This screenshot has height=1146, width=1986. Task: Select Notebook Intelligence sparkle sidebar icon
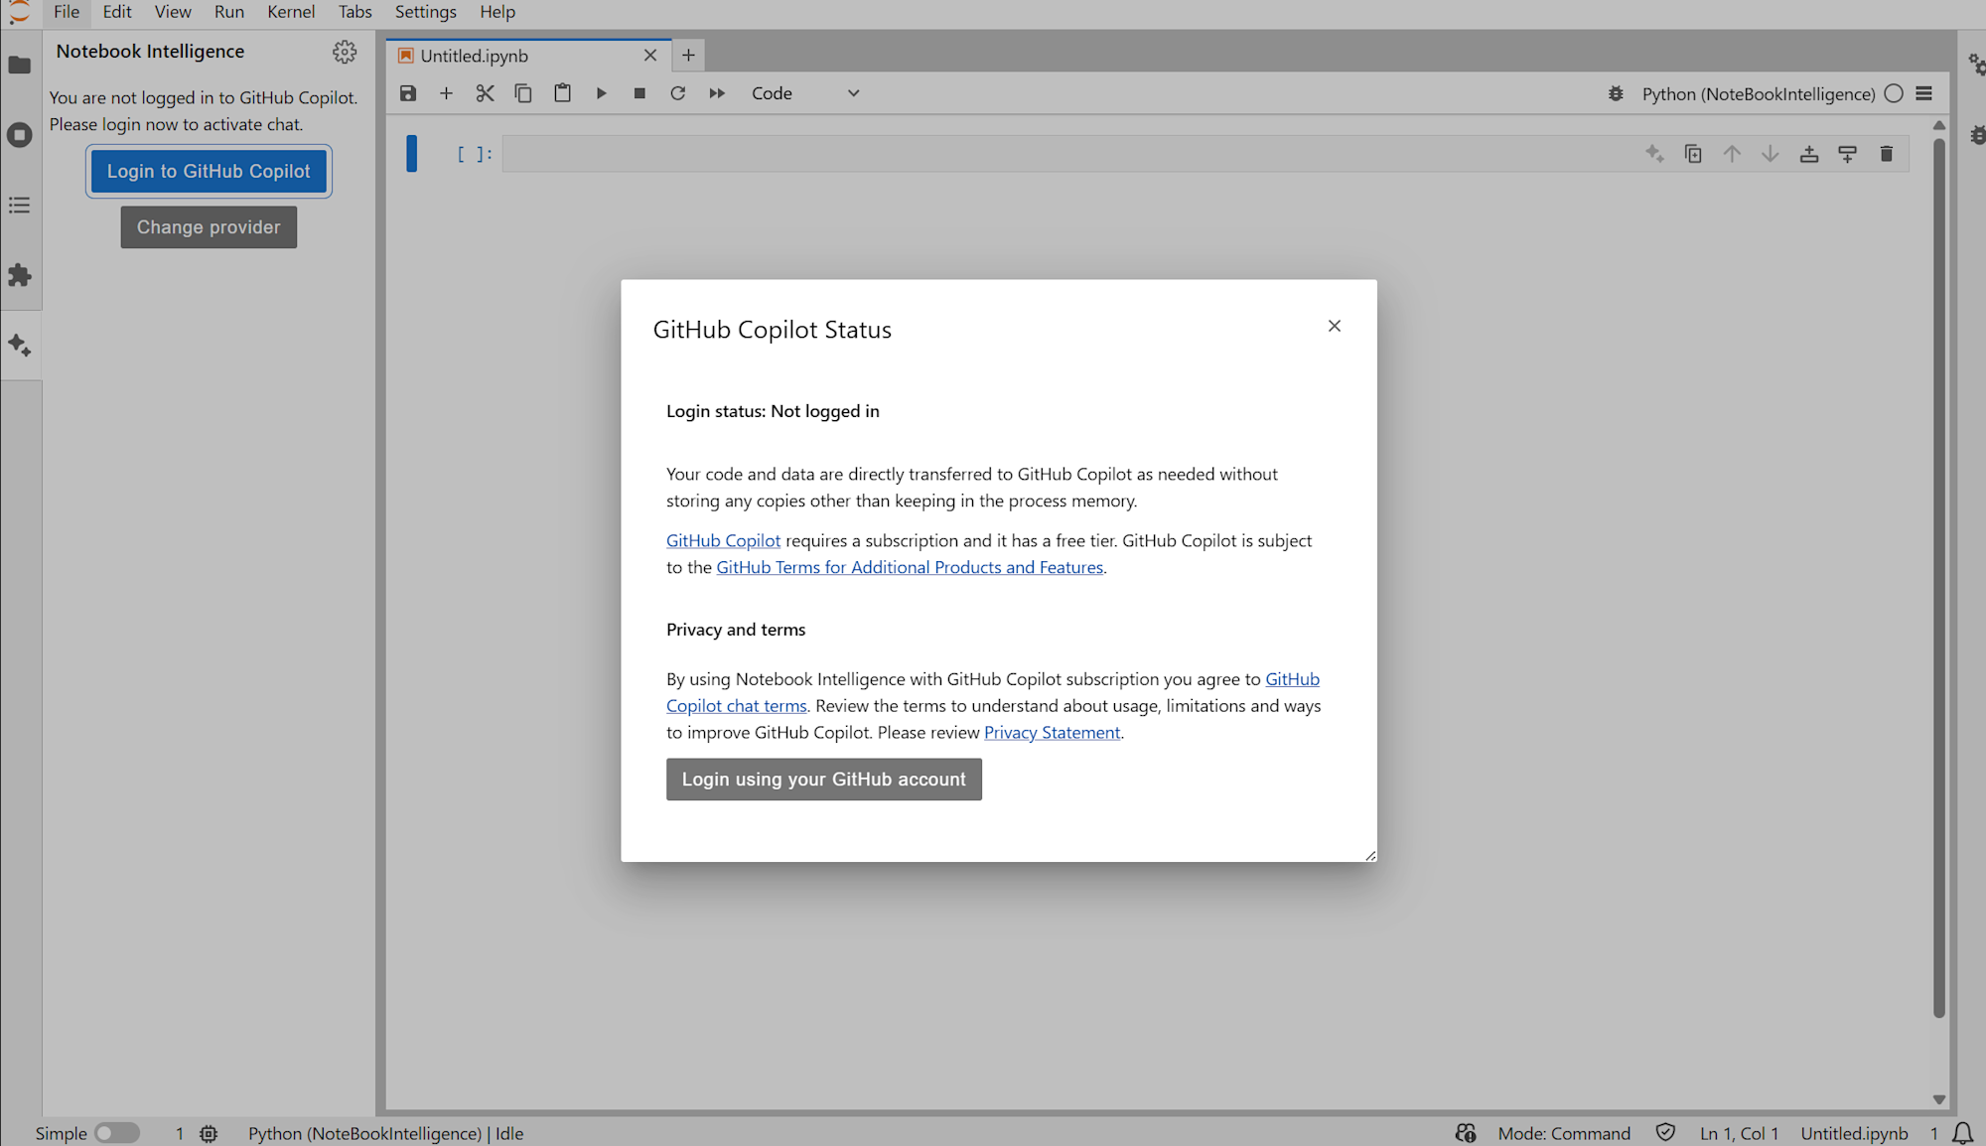click(x=20, y=346)
